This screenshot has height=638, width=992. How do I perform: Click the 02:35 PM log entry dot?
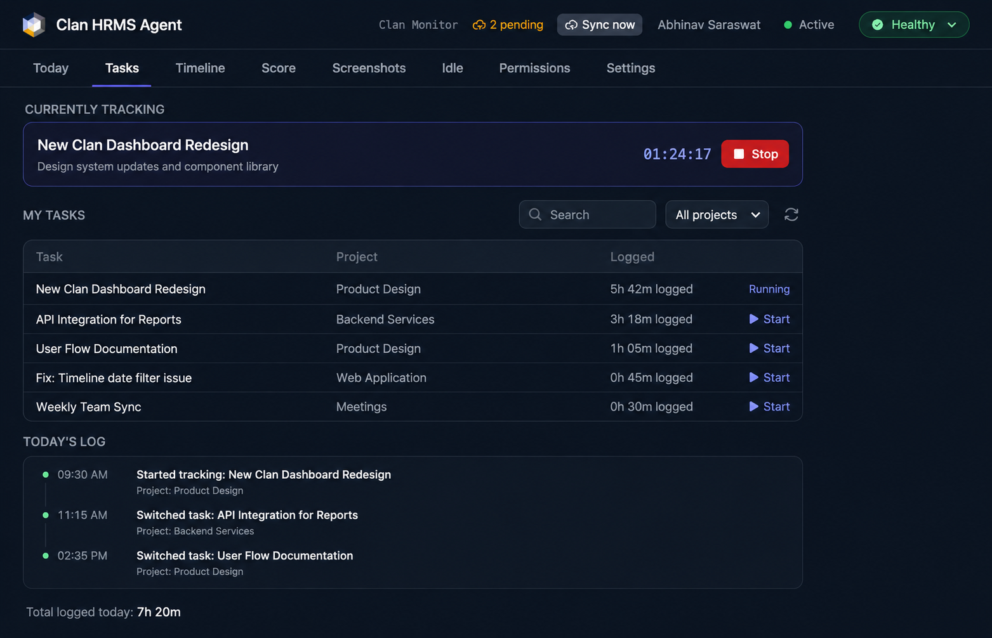pos(46,556)
